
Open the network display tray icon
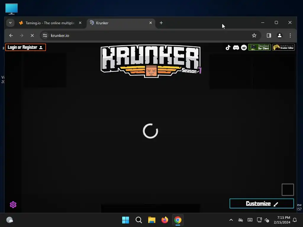tap(259, 220)
